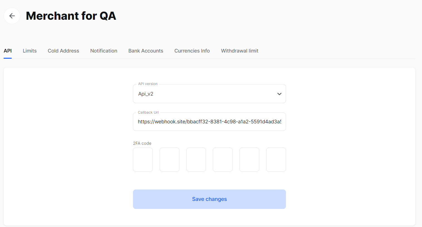The image size is (422, 227).
Task: Open the API version dropdown showing Api_v2
Action: 206,94
